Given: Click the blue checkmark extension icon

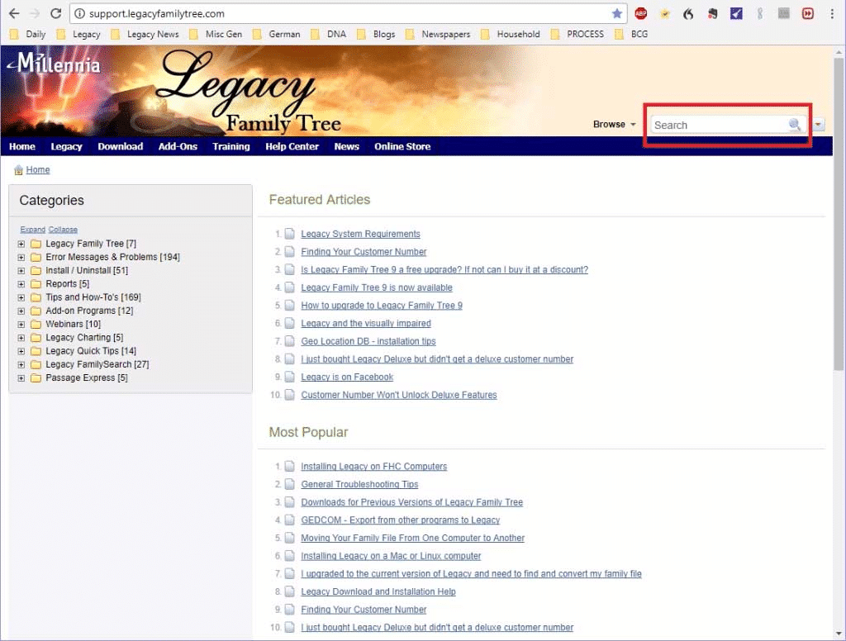Looking at the screenshot, I should click(736, 13).
